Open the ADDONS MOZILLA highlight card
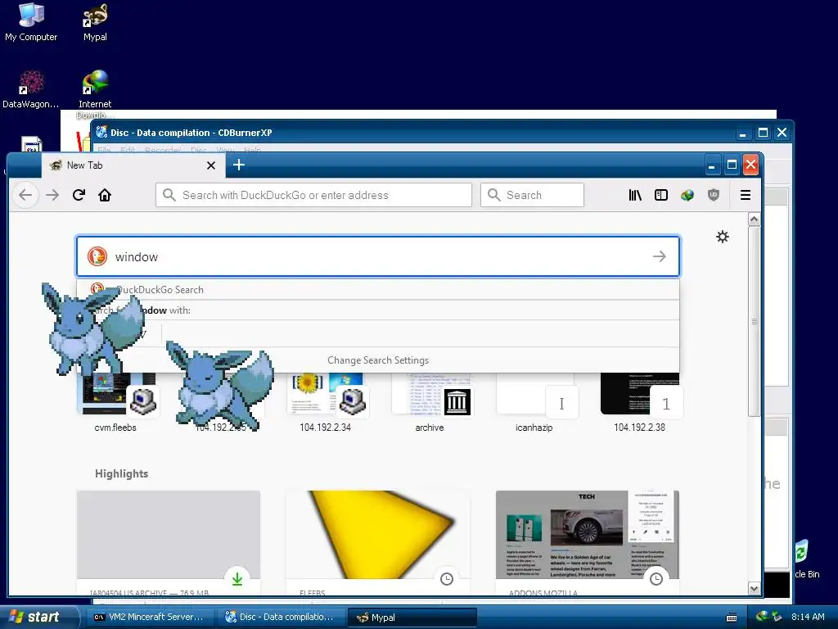 click(588, 542)
